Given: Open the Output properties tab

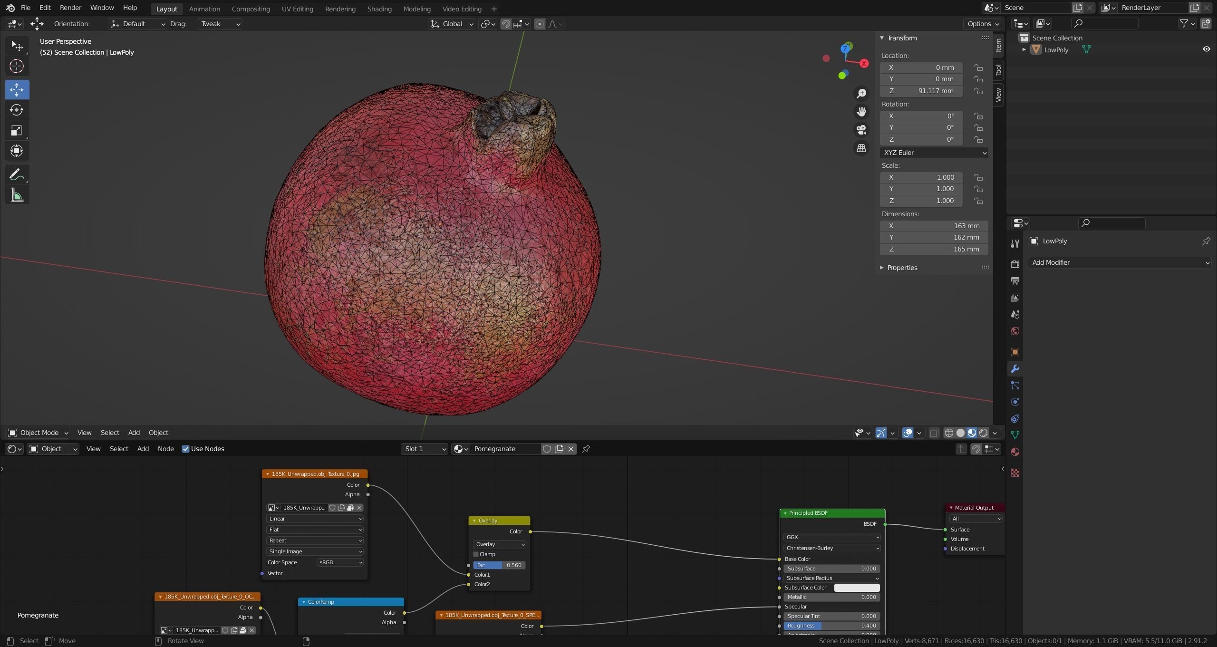Looking at the screenshot, I should pos(1015,281).
